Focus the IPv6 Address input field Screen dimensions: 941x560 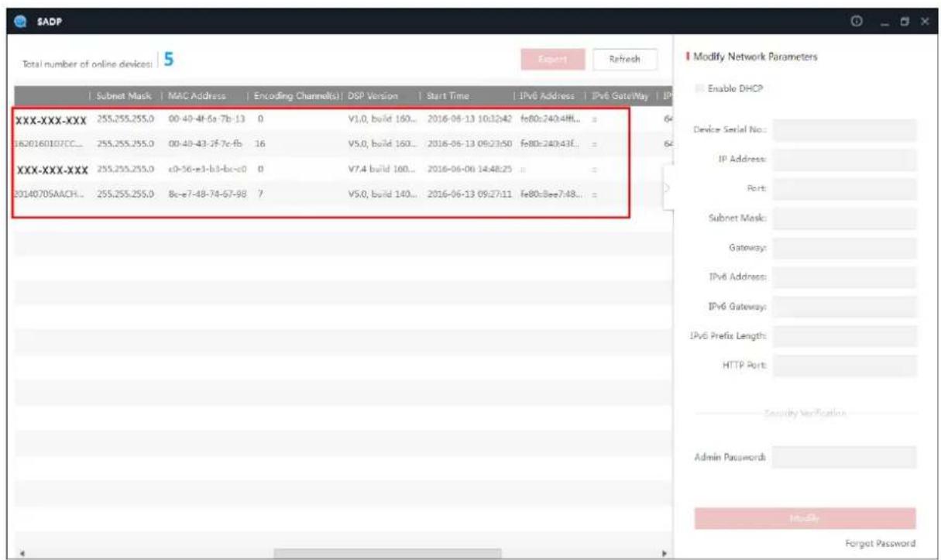click(844, 277)
